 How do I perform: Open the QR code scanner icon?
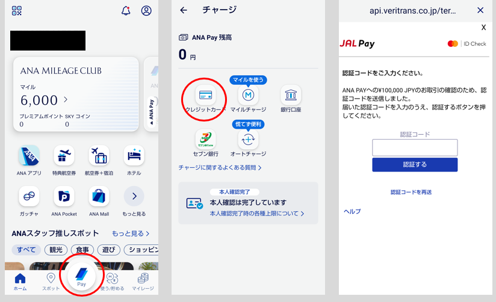coord(17,11)
